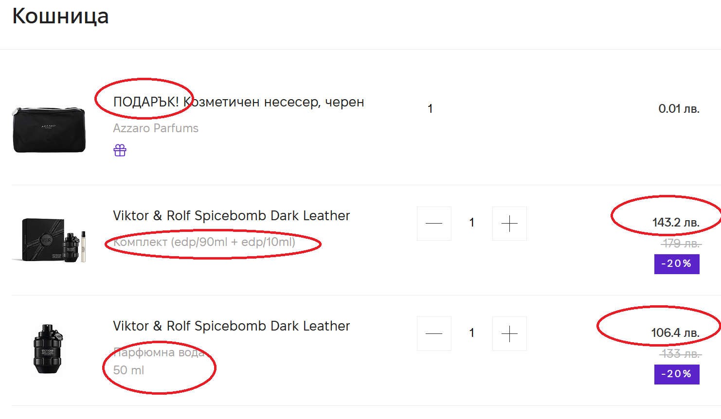Viewport: 721px width, 419px height.
Task: Click the 143.2 лв. price
Action: [x=675, y=223]
